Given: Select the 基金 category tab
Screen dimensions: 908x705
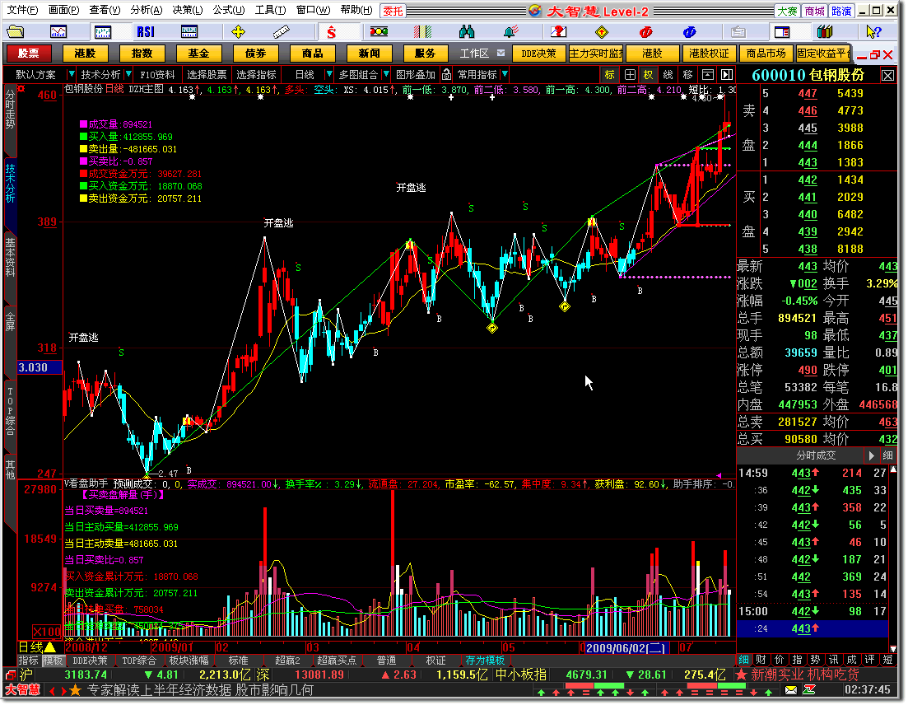Looking at the screenshot, I should coord(198,54).
